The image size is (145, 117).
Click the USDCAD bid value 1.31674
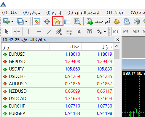point(73,99)
